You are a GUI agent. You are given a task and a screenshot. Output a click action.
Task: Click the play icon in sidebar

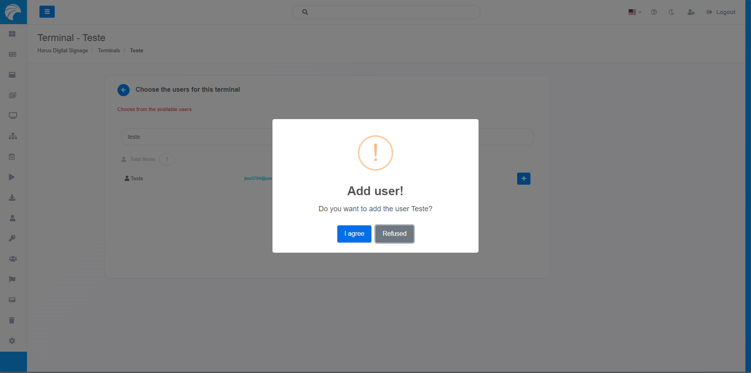[12, 177]
